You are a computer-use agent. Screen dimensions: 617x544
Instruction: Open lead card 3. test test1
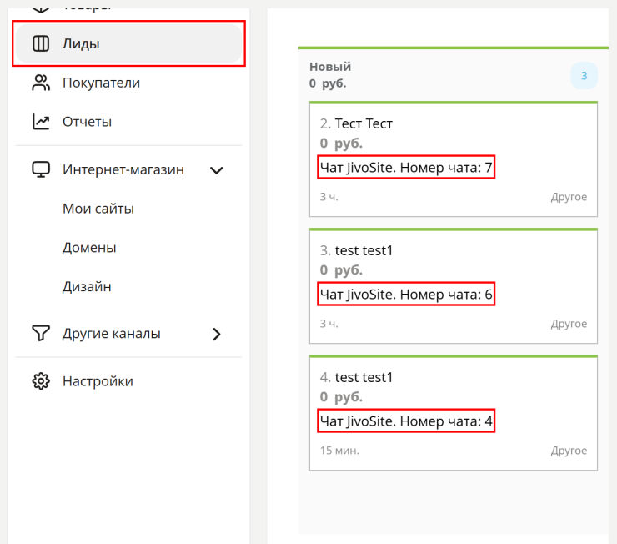454,286
